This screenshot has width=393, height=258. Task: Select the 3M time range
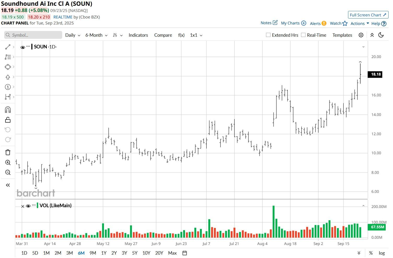(x=70, y=253)
